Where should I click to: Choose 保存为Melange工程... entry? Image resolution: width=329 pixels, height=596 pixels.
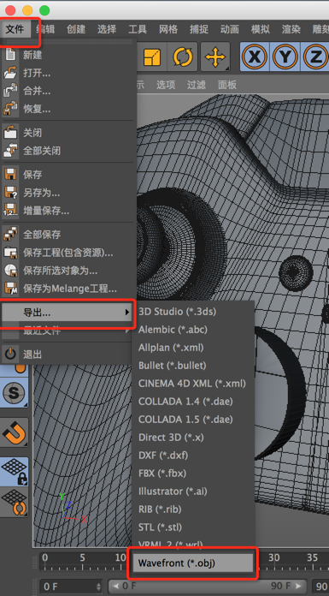68,289
